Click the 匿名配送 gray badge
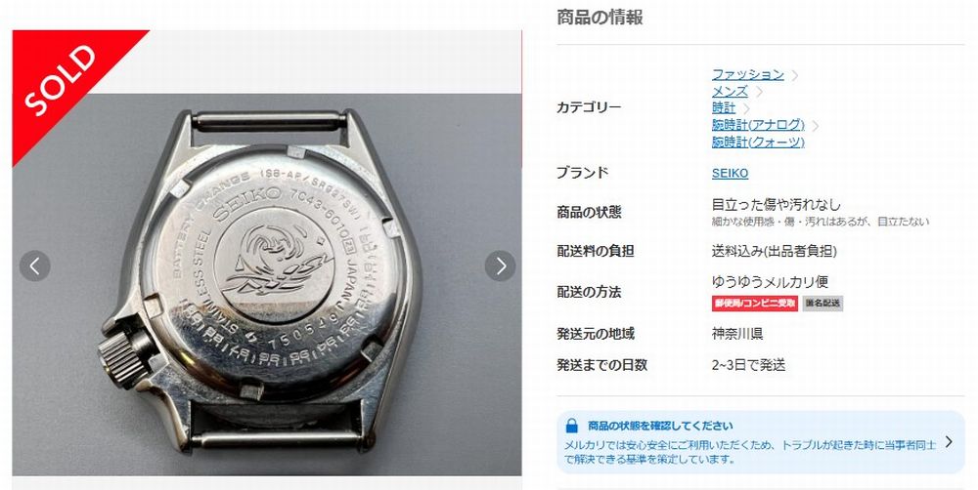The image size is (978, 490). (x=822, y=304)
